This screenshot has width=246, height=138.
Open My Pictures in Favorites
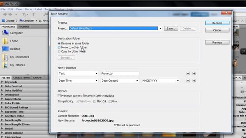[x=17, y=65]
